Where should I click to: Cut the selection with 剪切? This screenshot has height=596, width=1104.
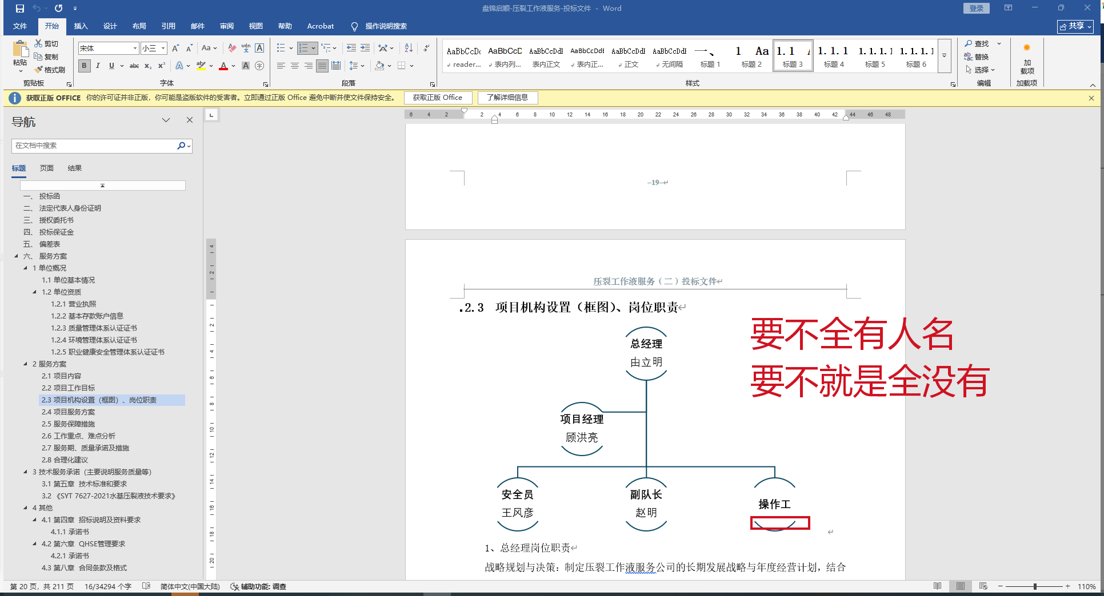coord(46,43)
